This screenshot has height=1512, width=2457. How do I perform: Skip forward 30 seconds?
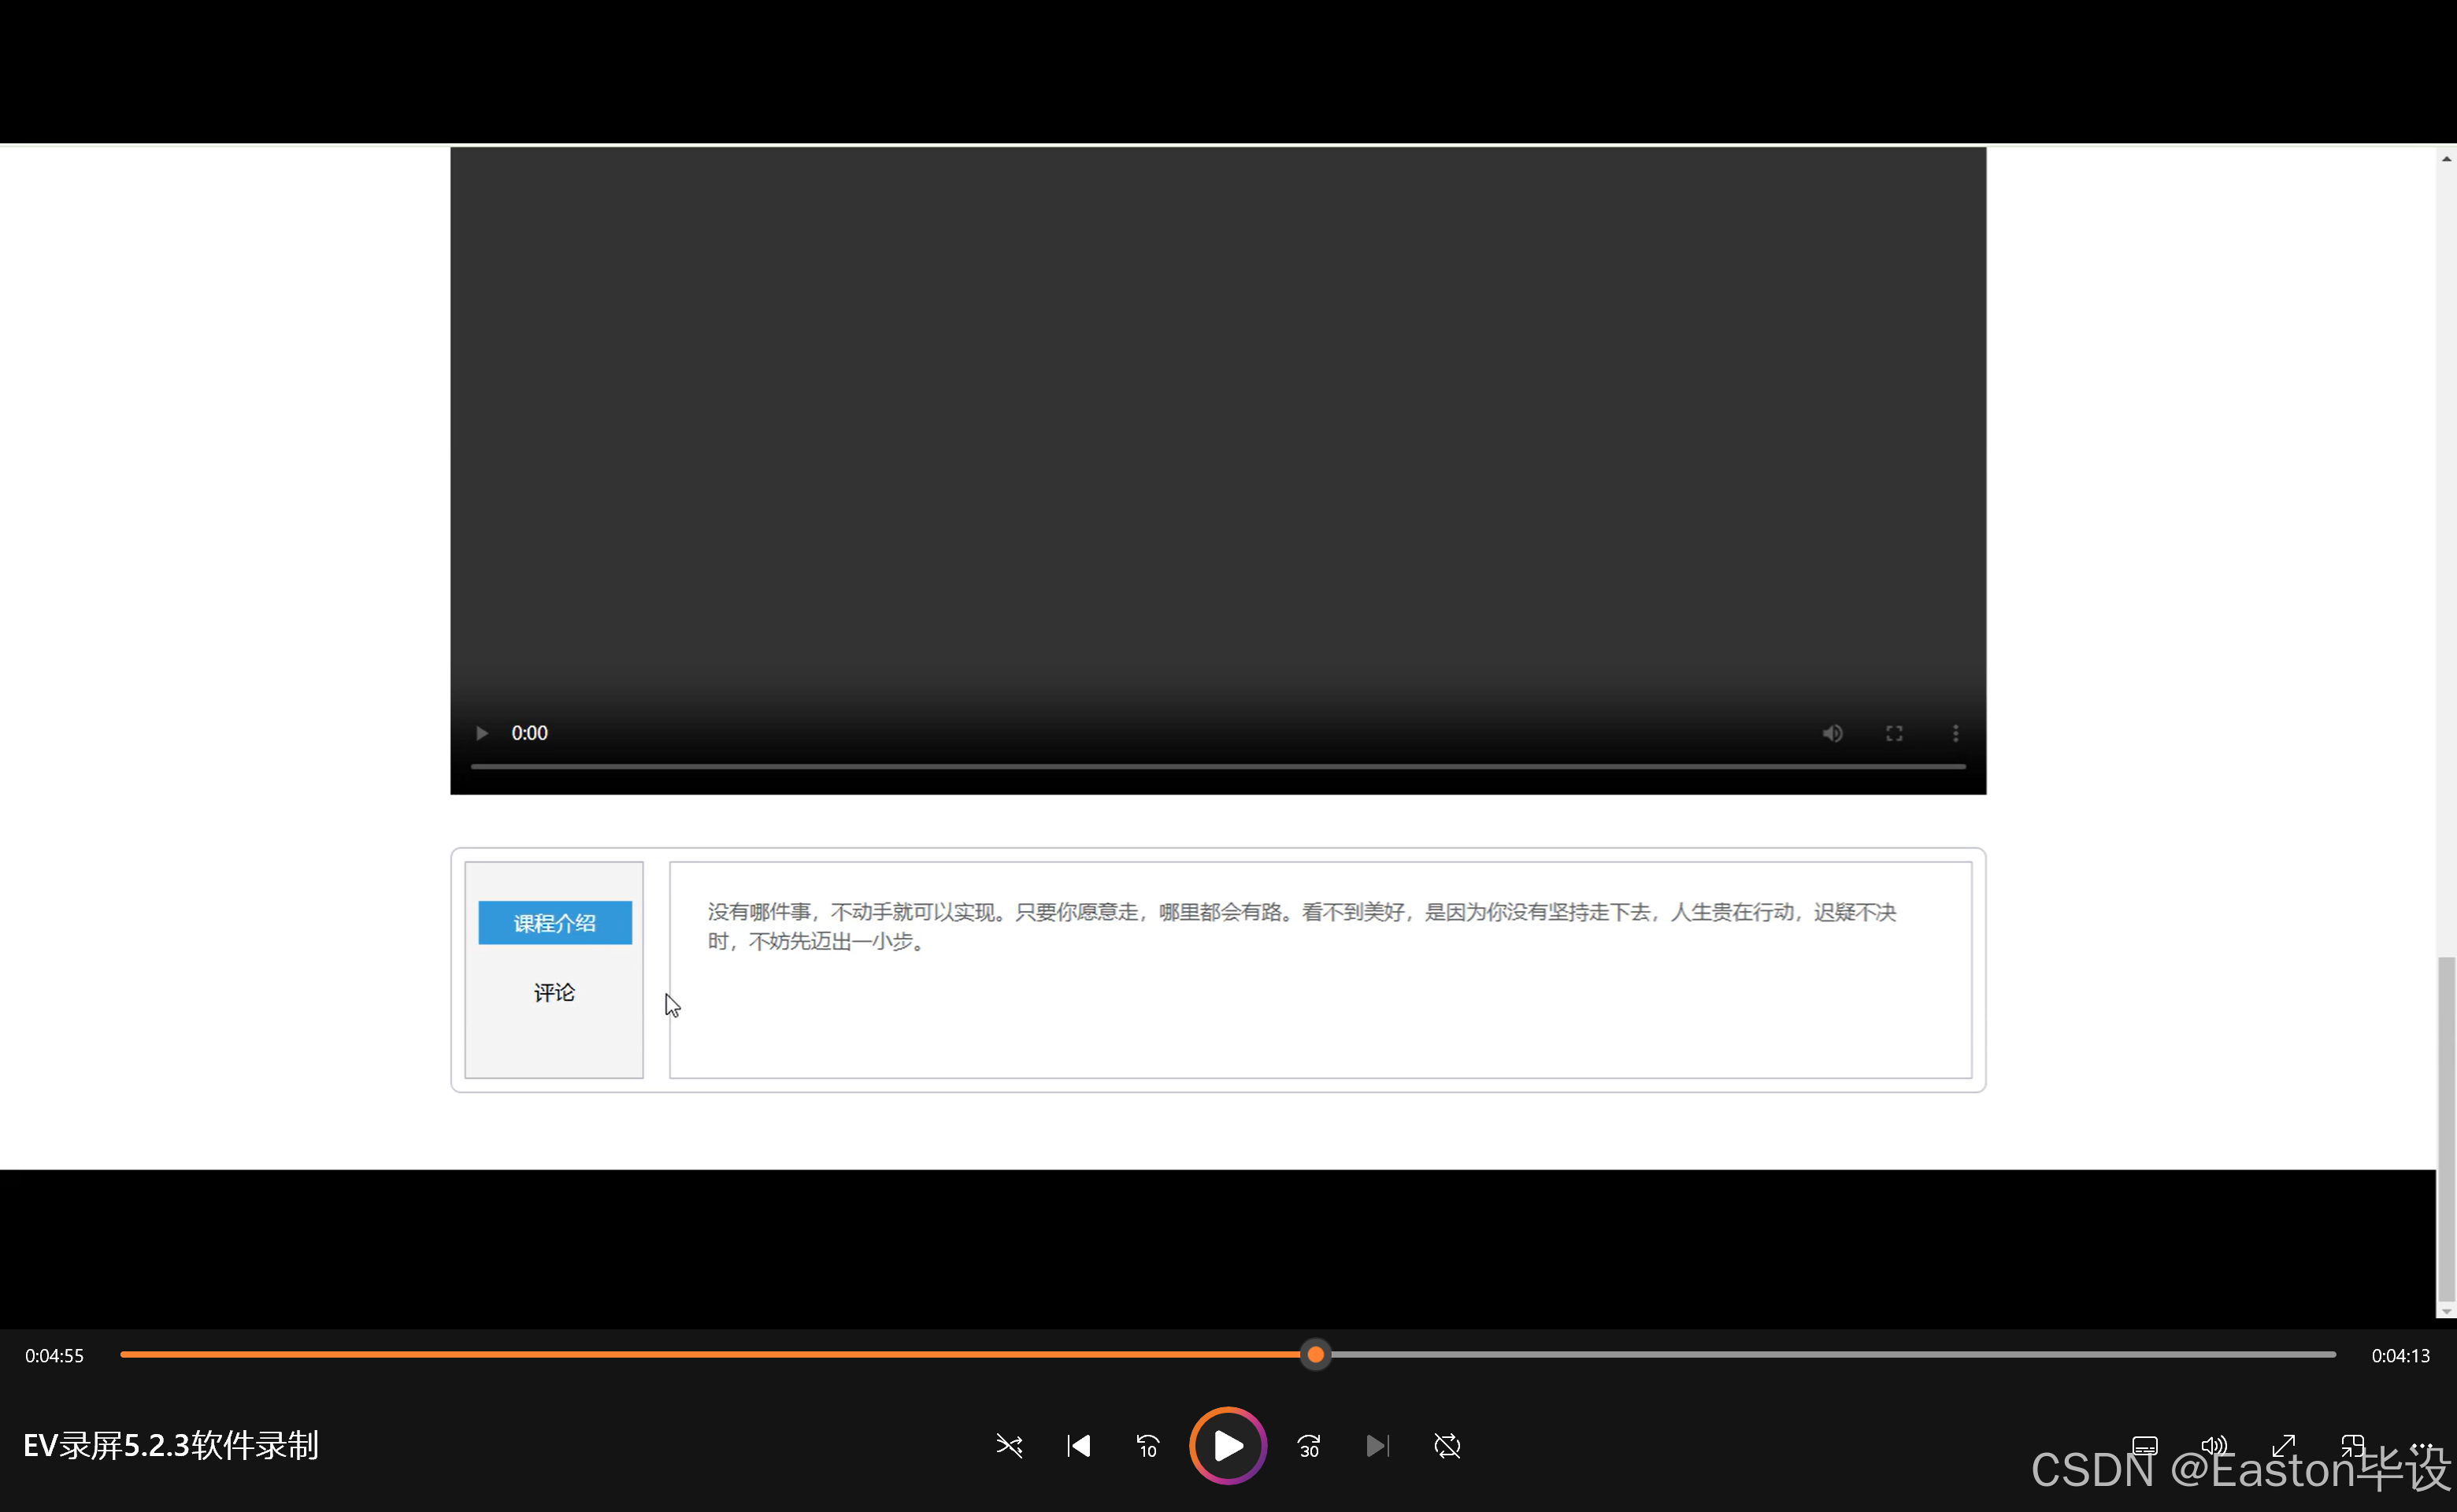tap(1309, 1446)
